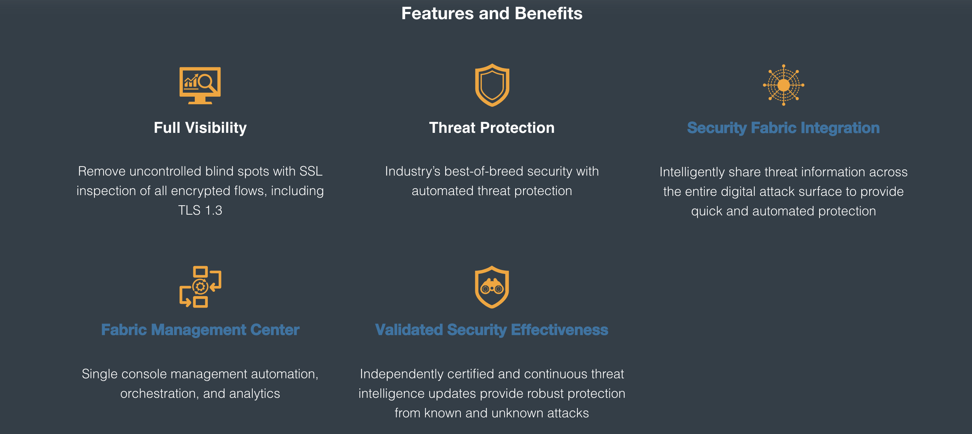
Task: Click the Threat Protection heading
Action: point(492,128)
